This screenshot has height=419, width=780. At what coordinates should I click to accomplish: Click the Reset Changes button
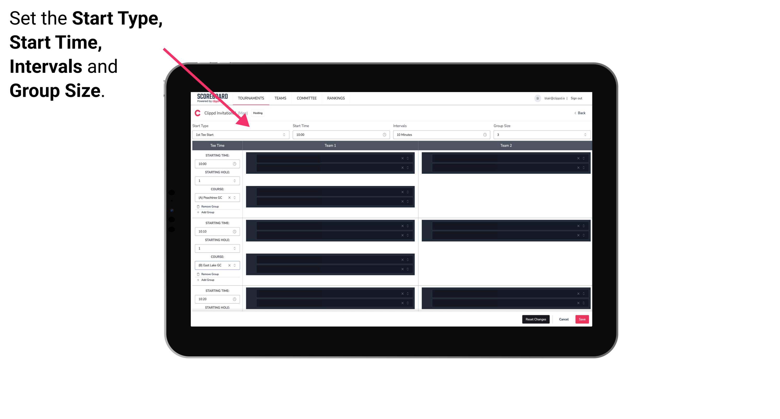[x=536, y=319]
